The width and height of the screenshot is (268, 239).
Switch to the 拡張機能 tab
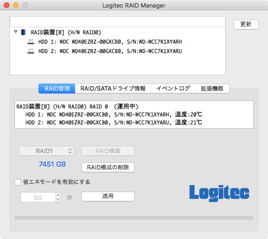(x=212, y=89)
